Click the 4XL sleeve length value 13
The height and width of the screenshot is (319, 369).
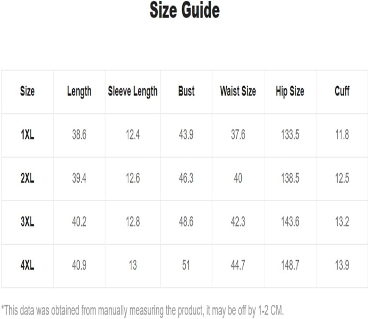tap(133, 265)
